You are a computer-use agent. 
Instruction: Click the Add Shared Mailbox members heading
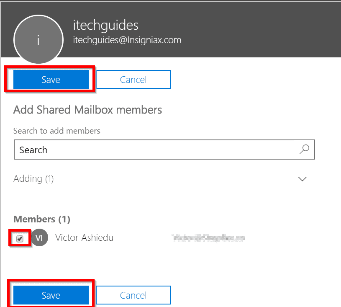pos(87,110)
